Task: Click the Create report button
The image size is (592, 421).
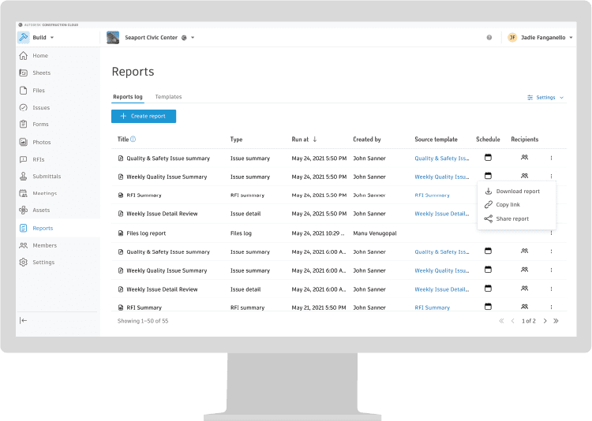Action: click(144, 116)
